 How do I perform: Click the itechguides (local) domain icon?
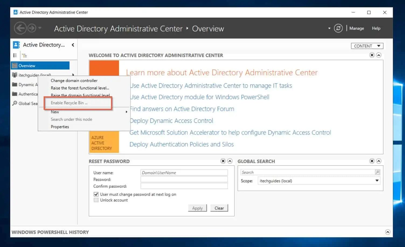coord(14,75)
